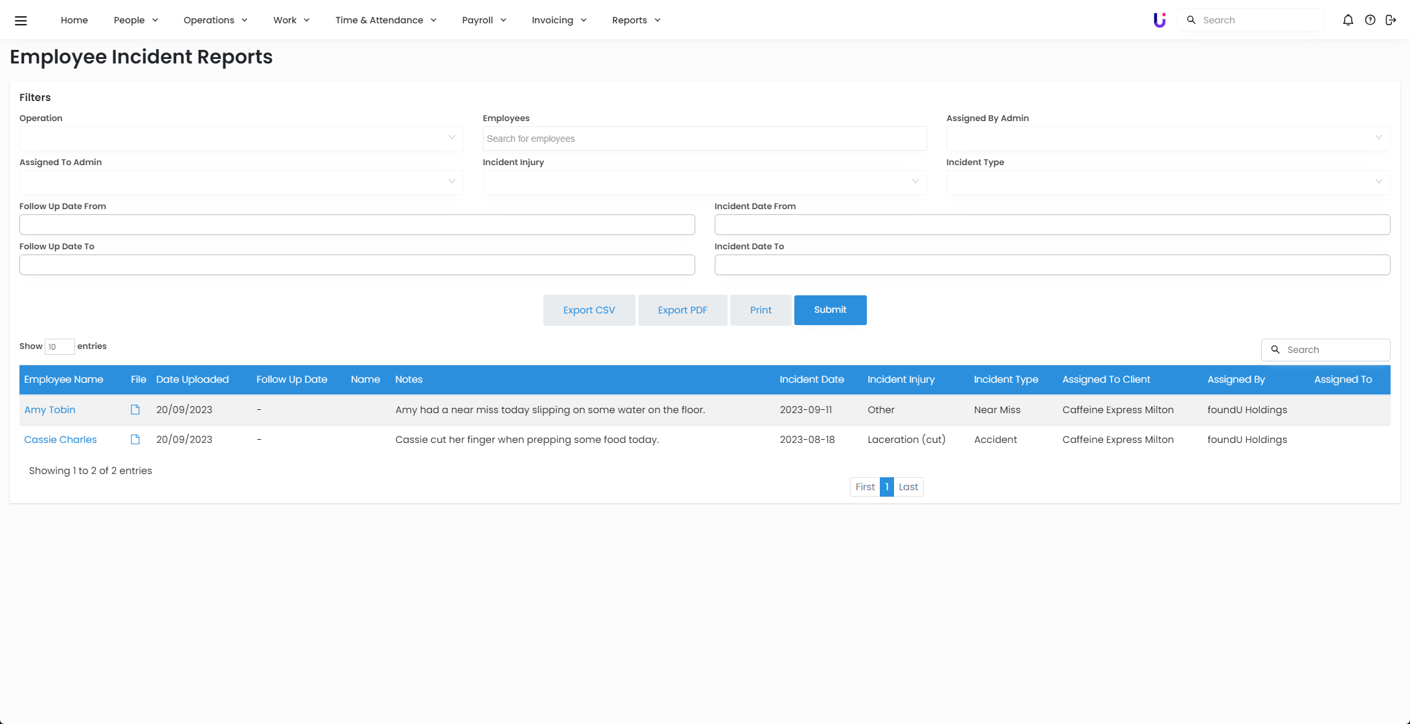Click the notifications bell icon
Screen dimensions: 1410x724
[x=1348, y=20]
